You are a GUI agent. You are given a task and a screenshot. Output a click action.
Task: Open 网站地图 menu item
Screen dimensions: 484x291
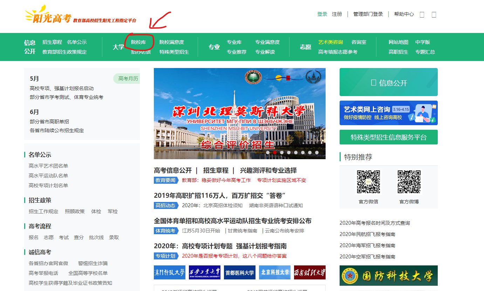point(398,42)
